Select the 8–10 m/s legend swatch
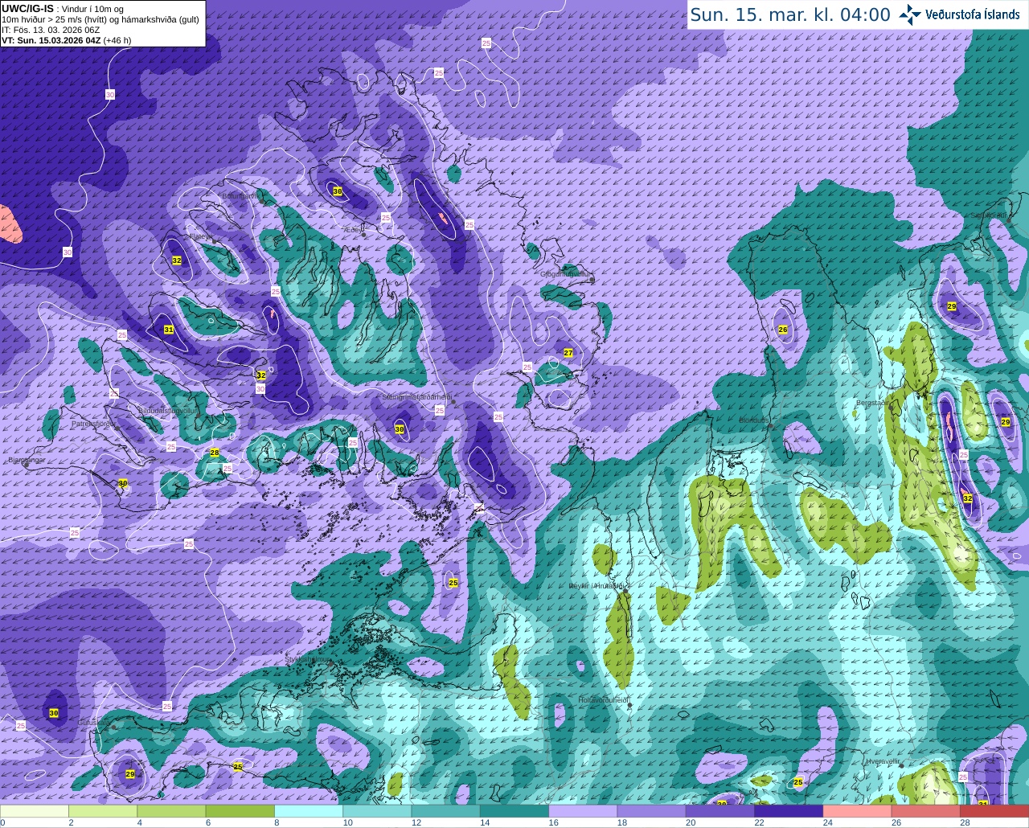 coord(309,810)
